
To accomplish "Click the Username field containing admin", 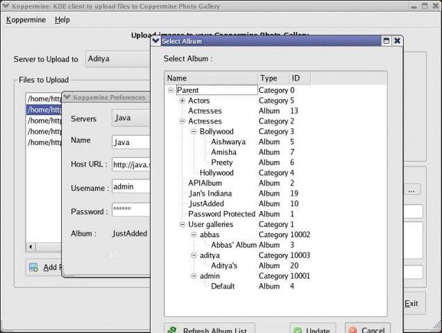I will 131,187.
